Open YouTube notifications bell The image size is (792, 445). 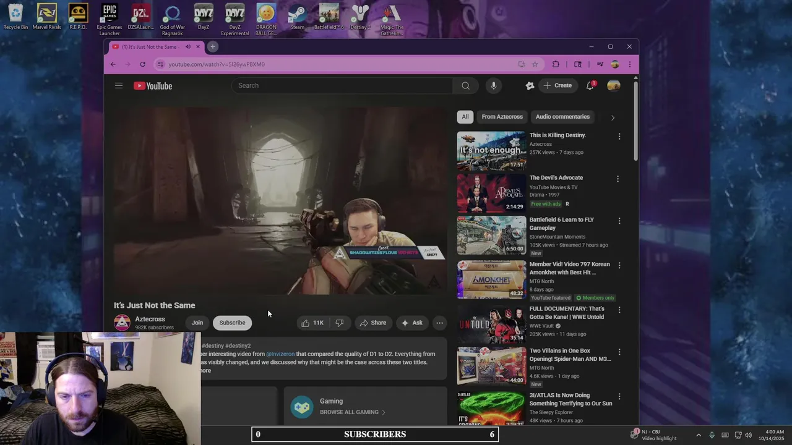click(590, 85)
